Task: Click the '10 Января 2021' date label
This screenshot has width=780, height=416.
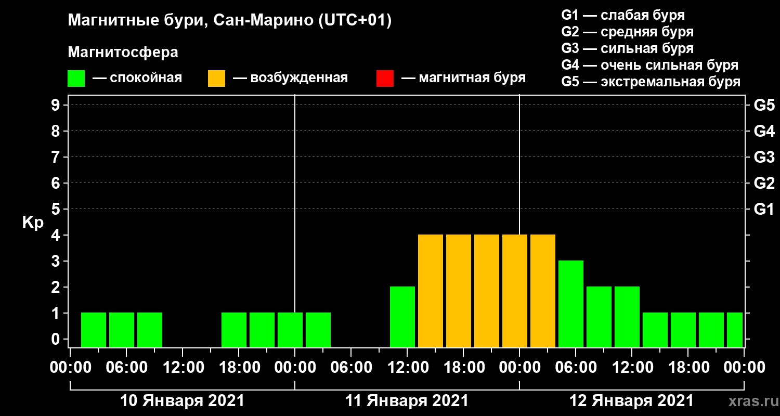Action: point(182,401)
